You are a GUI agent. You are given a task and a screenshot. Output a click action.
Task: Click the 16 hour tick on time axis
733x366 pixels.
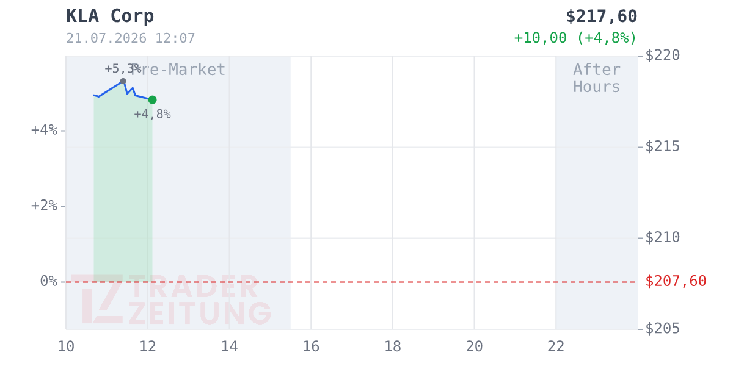311,346
